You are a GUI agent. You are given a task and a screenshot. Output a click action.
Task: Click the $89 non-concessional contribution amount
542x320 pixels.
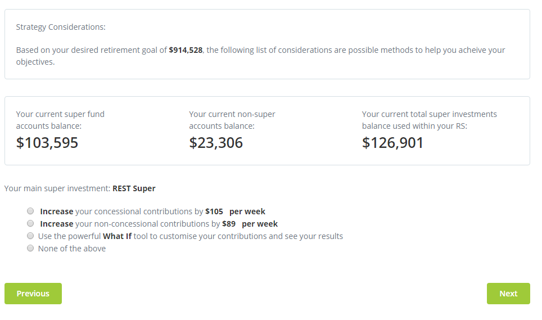click(x=228, y=224)
